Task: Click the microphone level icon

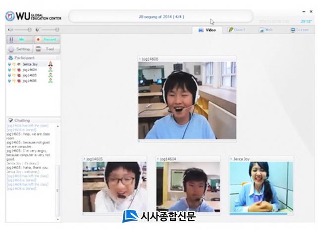Action: point(38,30)
